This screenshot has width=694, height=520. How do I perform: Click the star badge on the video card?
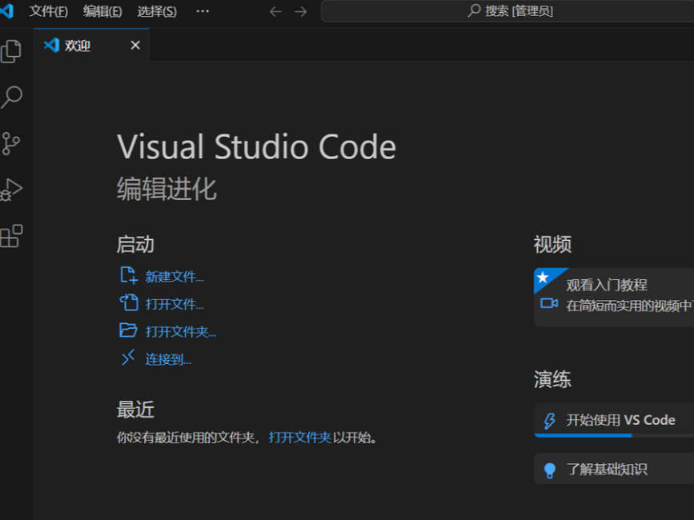point(543,278)
